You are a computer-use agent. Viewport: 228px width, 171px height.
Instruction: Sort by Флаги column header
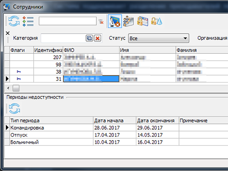tap(22, 50)
